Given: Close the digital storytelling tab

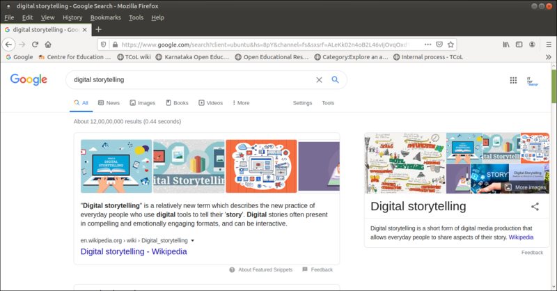Looking at the screenshot, I should point(84,29).
